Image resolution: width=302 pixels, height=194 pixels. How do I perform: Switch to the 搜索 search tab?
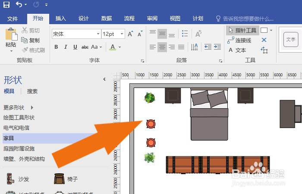pyautogui.click(x=32, y=91)
